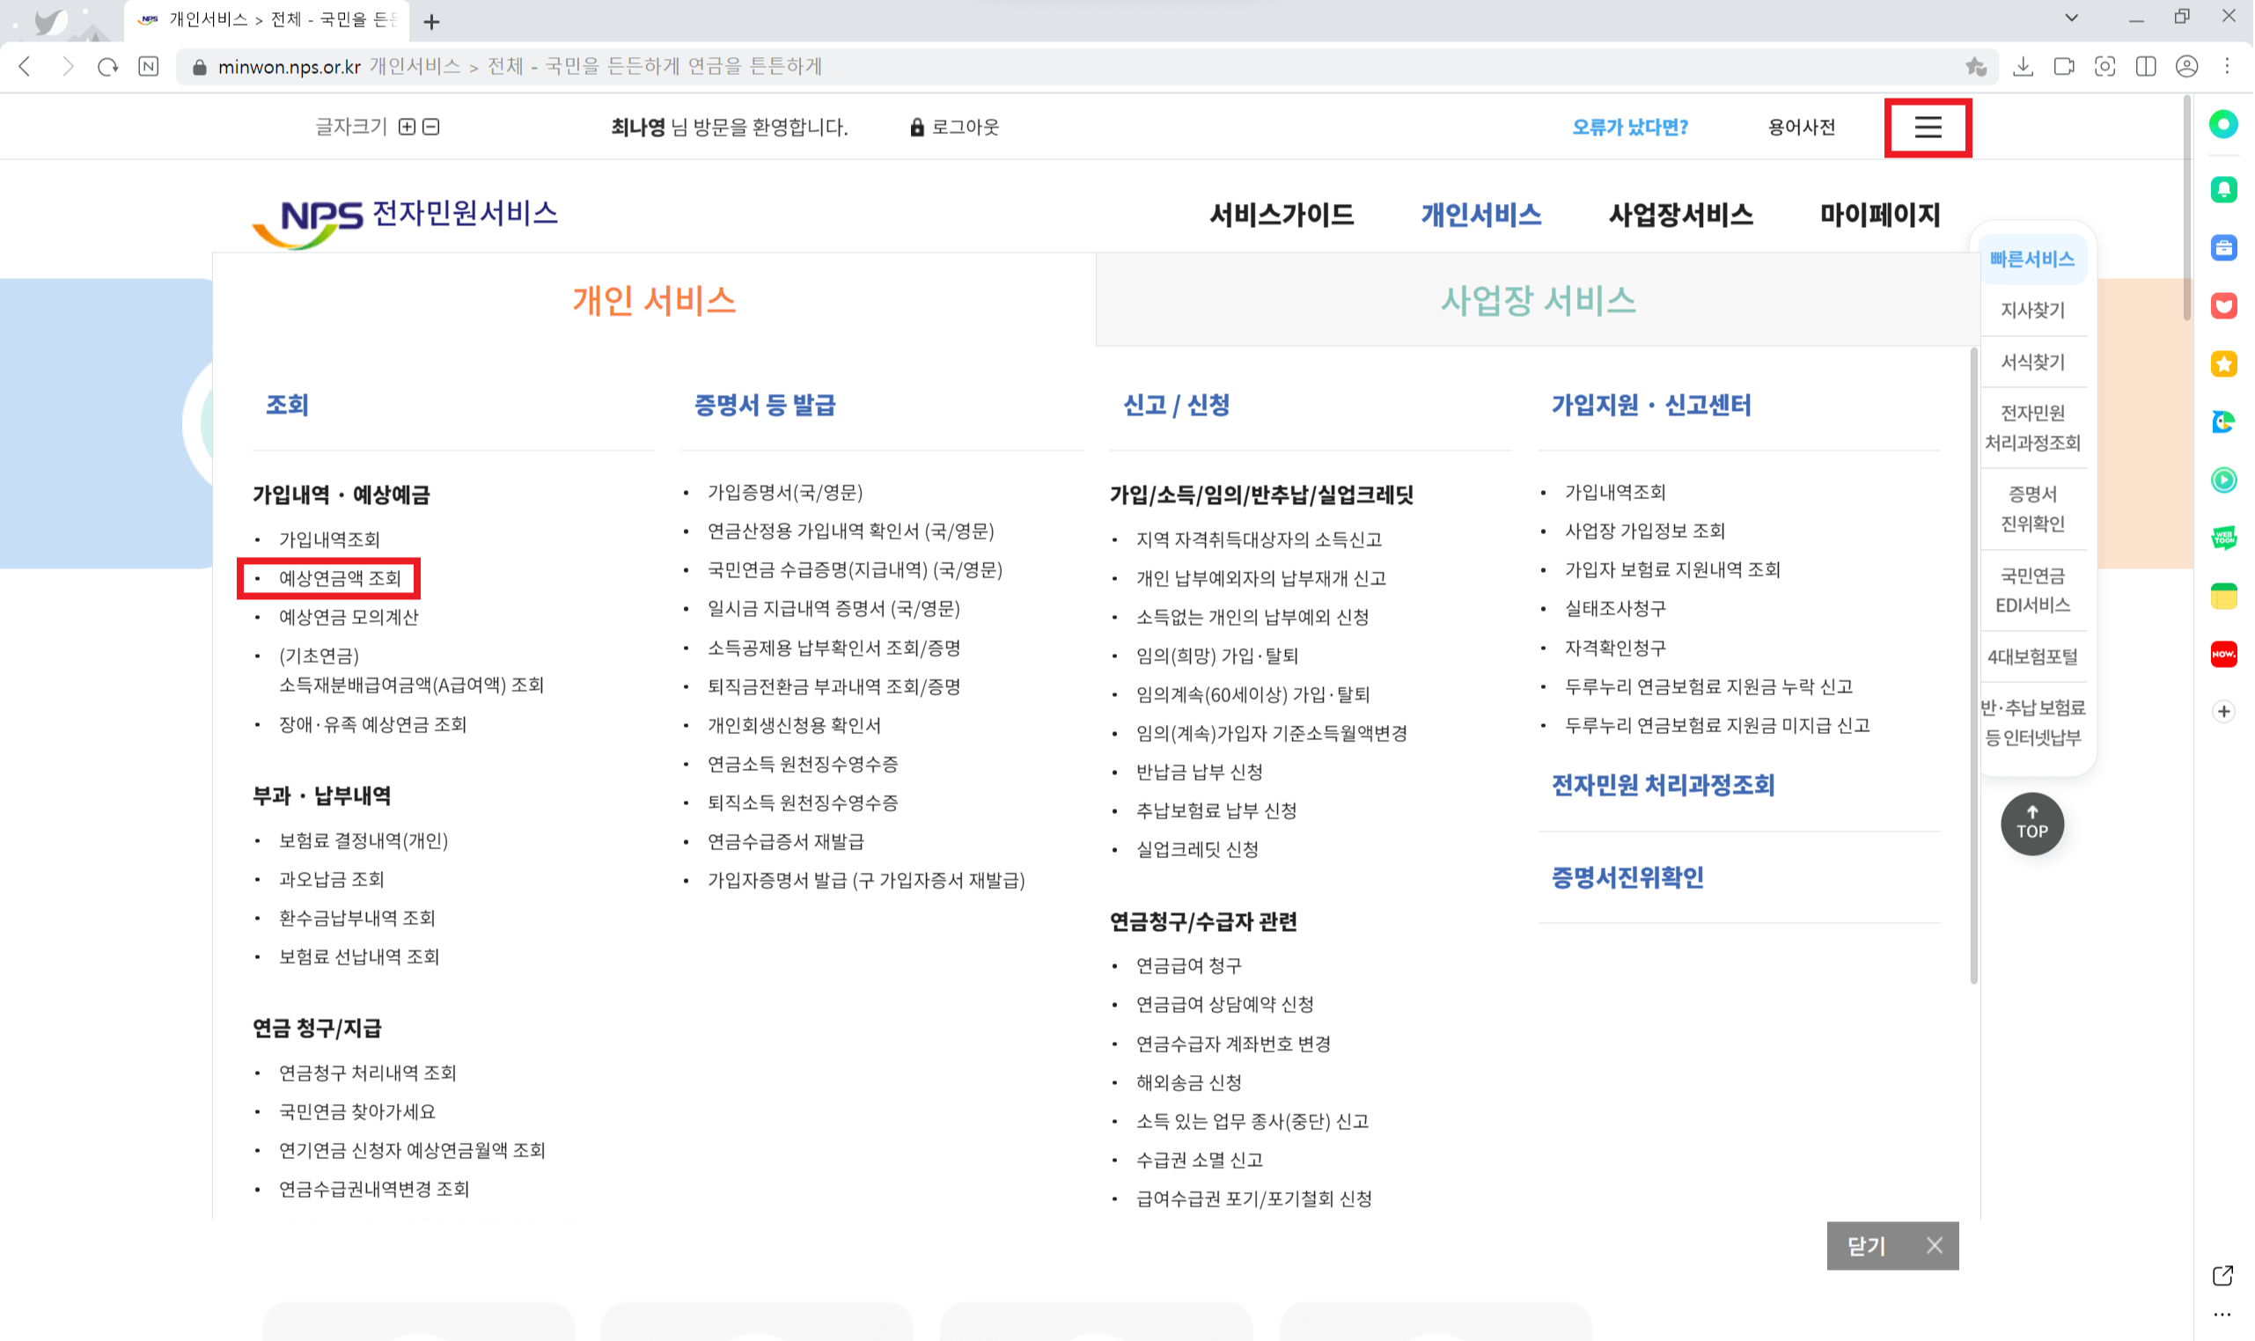Enable split-screen view from the toolbar
This screenshot has width=2255, height=1341.
2147,66
